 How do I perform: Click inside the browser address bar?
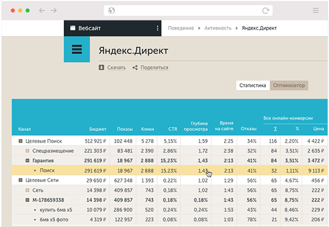(188, 10)
